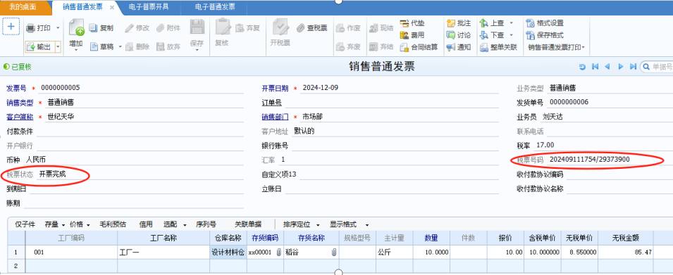Click the 仅子件 grid toolbar button
Screen dimensions: 673x275
[25, 224]
